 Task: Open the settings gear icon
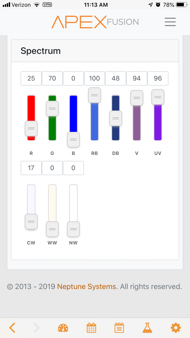pyautogui.click(x=176, y=328)
